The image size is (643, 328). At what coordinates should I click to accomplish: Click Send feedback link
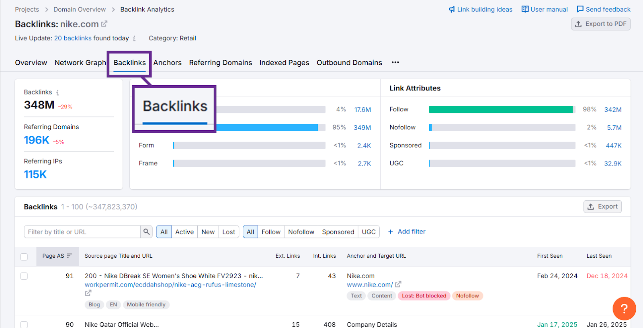click(604, 9)
